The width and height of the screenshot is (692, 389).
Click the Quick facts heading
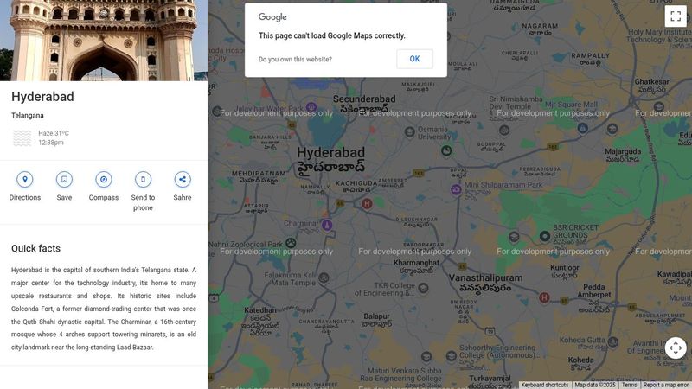35,248
